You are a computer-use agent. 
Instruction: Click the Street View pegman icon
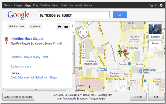[x=84, y=46]
